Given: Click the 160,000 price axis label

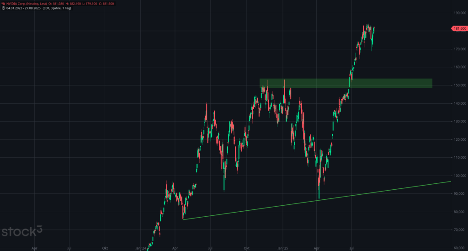Looking at the screenshot, I should point(460,67).
